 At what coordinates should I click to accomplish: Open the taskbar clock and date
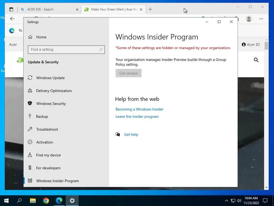pyautogui.click(x=251, y=201)
